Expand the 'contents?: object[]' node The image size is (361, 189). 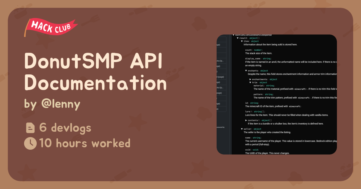pos(246,120)
